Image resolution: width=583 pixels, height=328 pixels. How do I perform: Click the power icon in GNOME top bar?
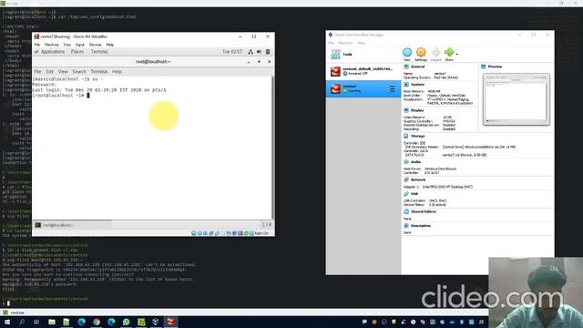pos(268,52)
